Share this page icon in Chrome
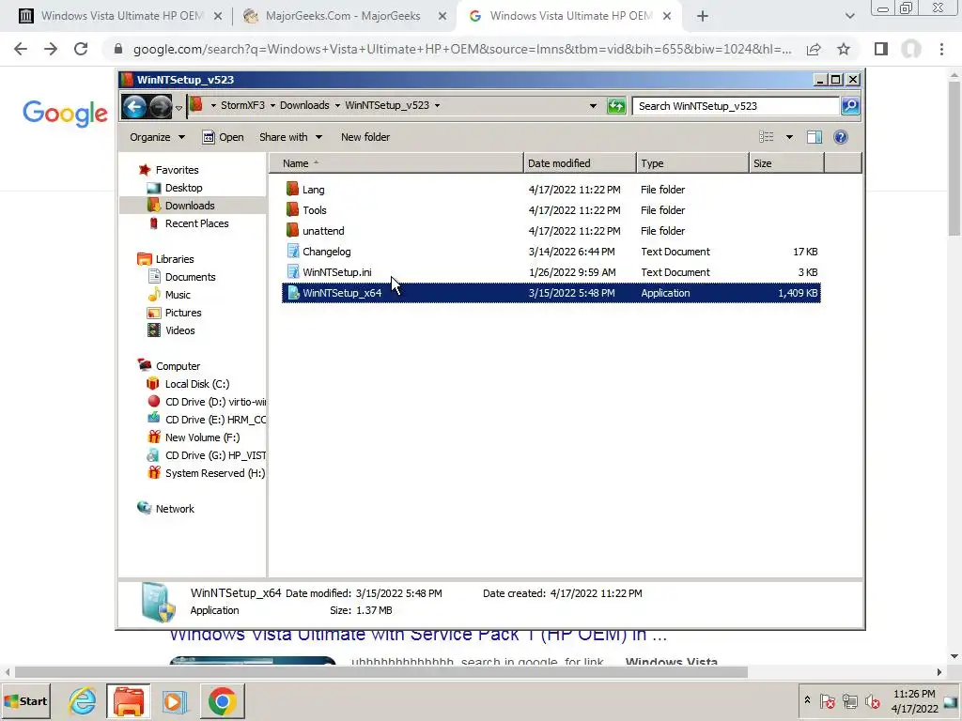Screen dimensions: 962x721 click(x=814, y=49)
